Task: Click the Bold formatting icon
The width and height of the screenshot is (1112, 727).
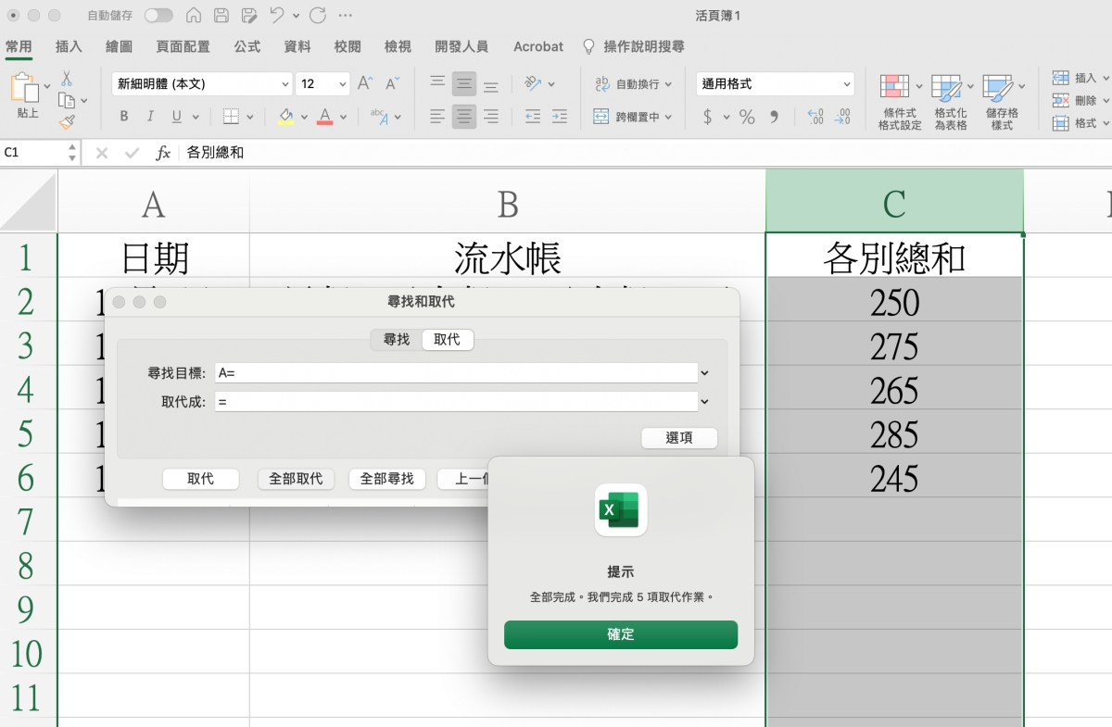Action: [x=124, y=117]
